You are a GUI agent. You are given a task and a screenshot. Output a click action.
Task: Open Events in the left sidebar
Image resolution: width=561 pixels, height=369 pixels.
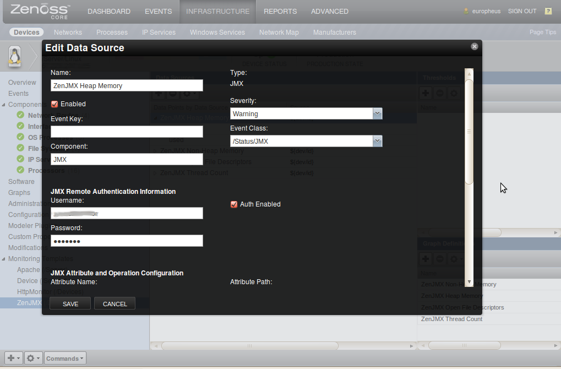18,94
